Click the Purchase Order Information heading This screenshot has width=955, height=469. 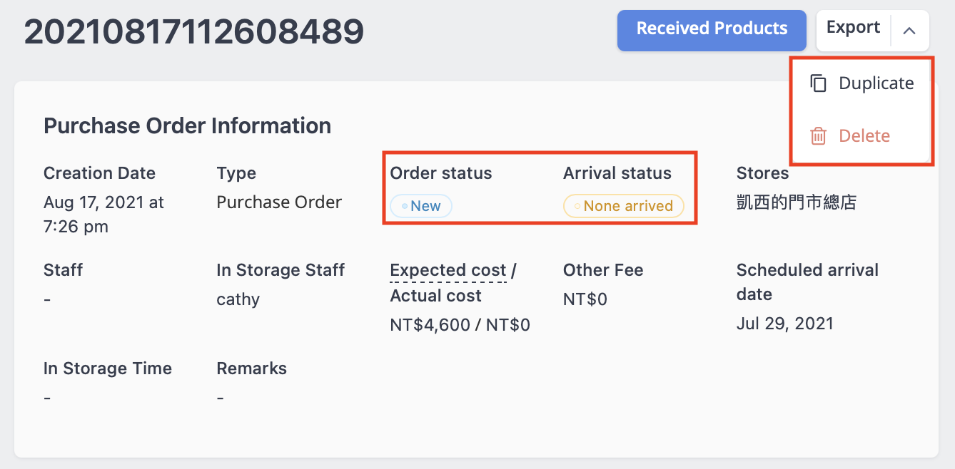(187, 126)
